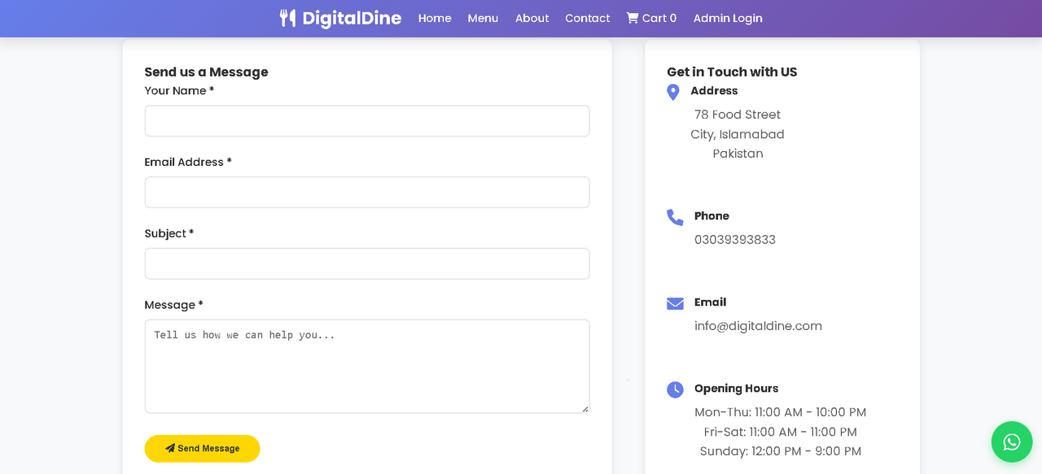Click the map pin Address icon
1042x474 pixels.
tap(673, 92)
